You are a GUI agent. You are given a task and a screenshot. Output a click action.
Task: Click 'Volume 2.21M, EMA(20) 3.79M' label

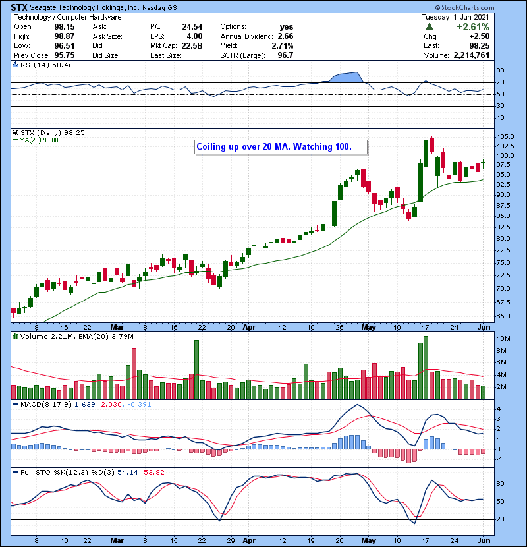[x=77, y=337]
